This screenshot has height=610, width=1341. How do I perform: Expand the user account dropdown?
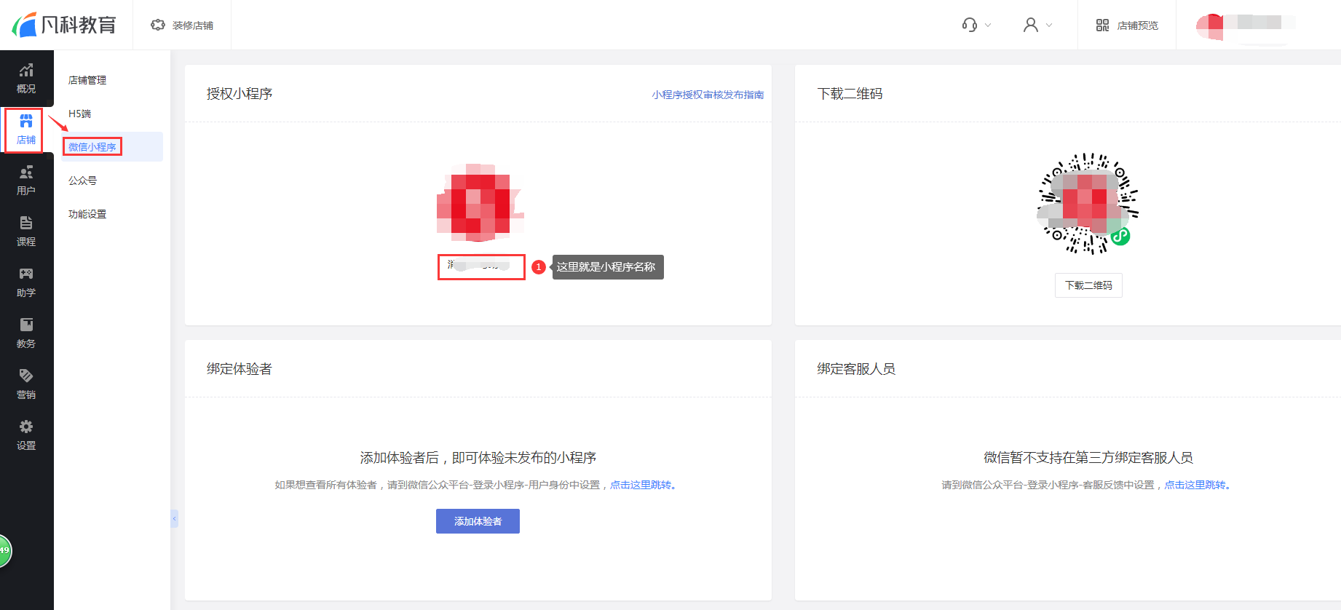1037,25
